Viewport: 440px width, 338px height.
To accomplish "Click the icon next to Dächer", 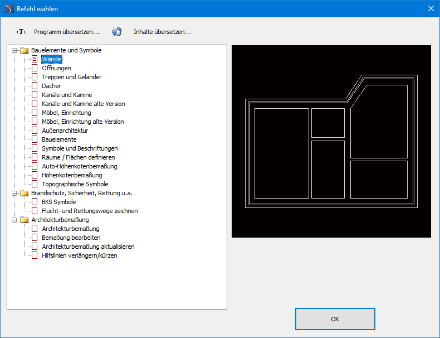I will 35,86.
